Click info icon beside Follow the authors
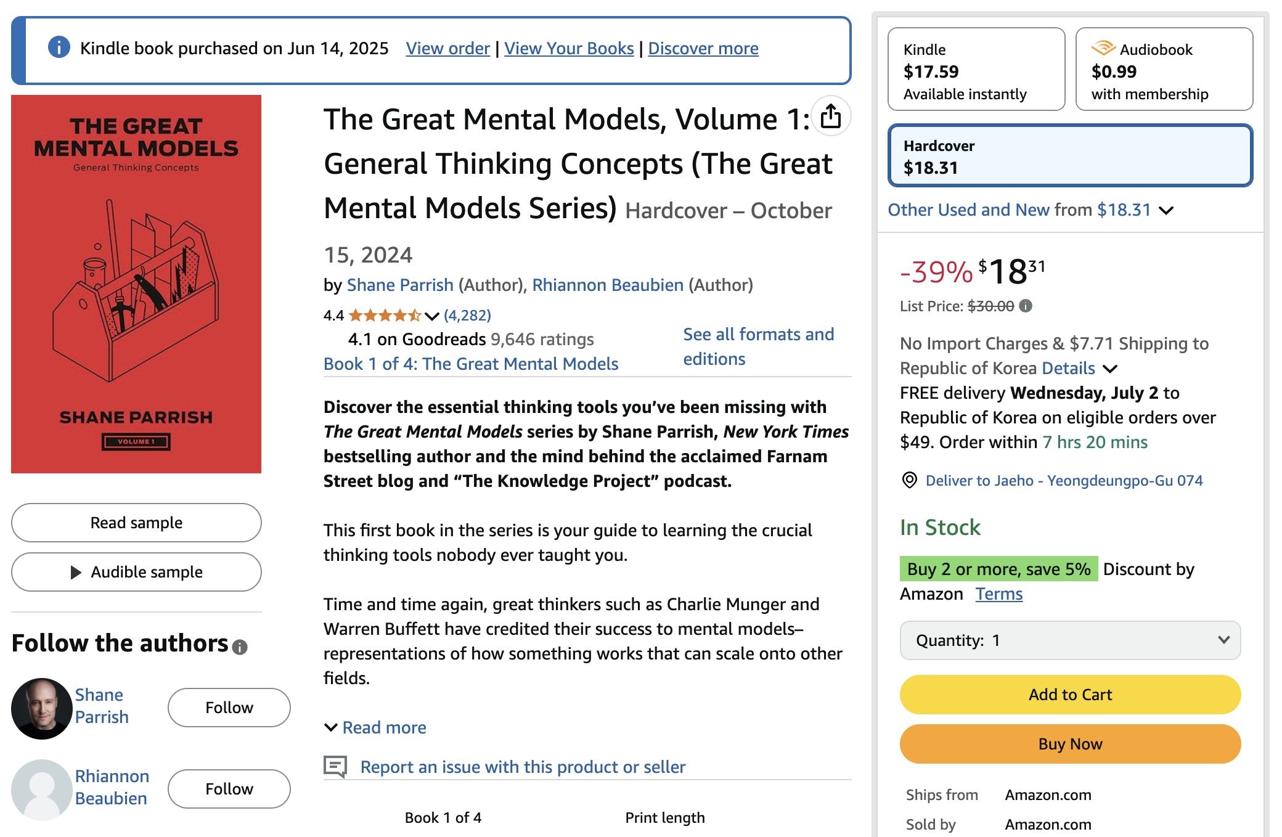This screenshot has height=837, width=1282. click(240, 647)
